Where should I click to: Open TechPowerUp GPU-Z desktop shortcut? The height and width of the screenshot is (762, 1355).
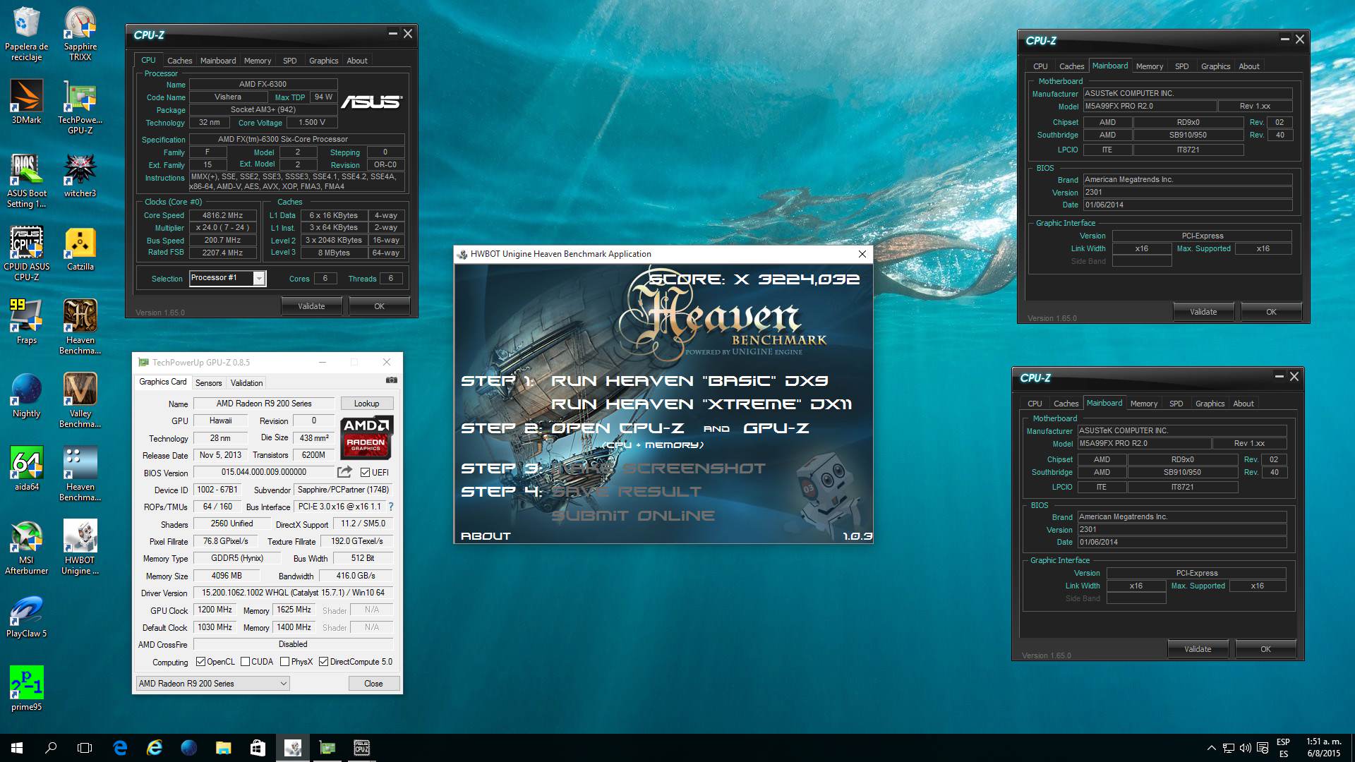point(80,107)
